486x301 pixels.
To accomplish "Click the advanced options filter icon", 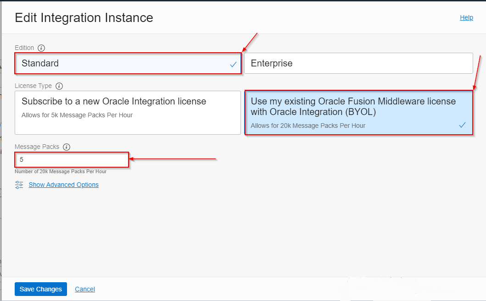I will [x=18, y=185].
